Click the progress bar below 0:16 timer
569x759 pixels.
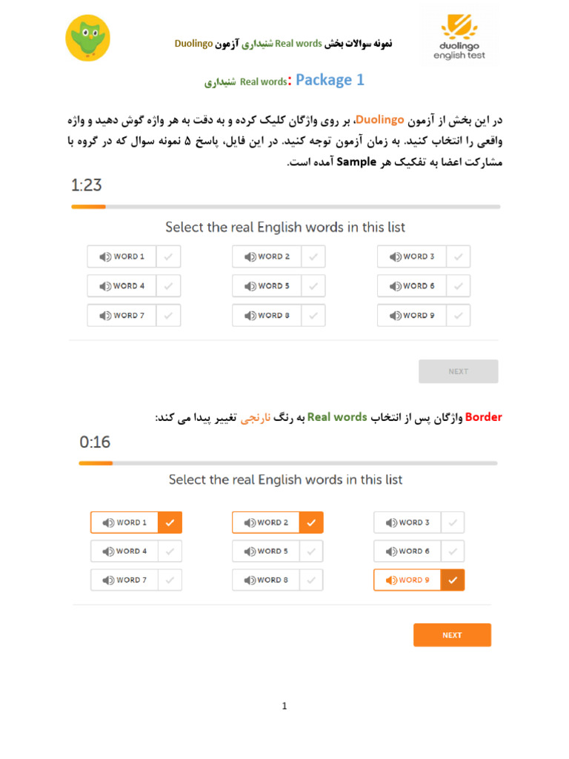285,463
